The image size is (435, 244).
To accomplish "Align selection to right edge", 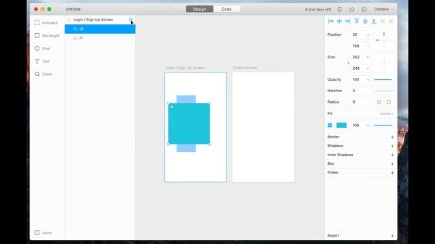I will (347, 21).
